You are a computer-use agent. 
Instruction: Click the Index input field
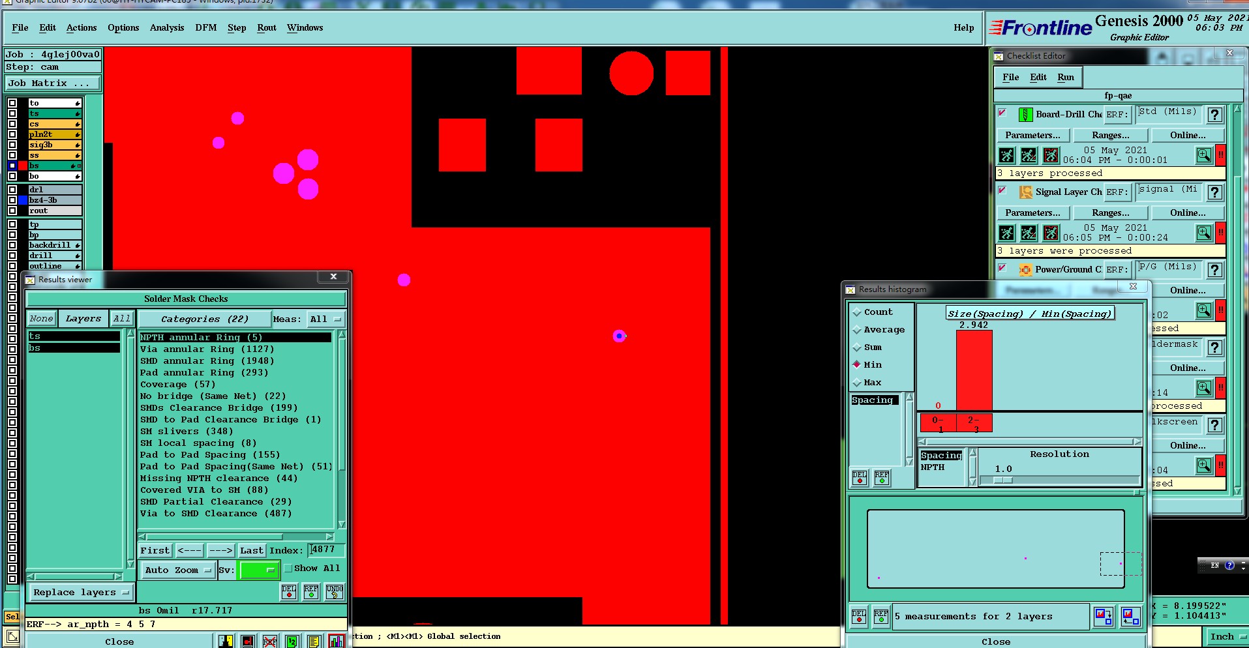326,550
